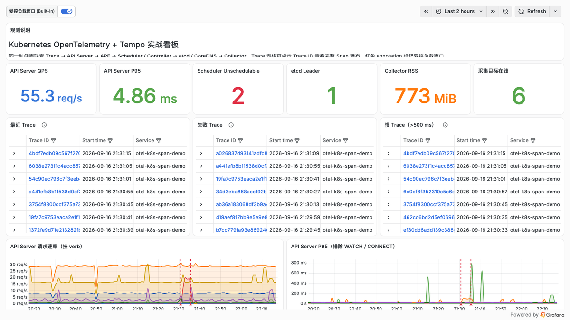
Task: Open Collector RSS panel title
Action: (x=401, y=71)
